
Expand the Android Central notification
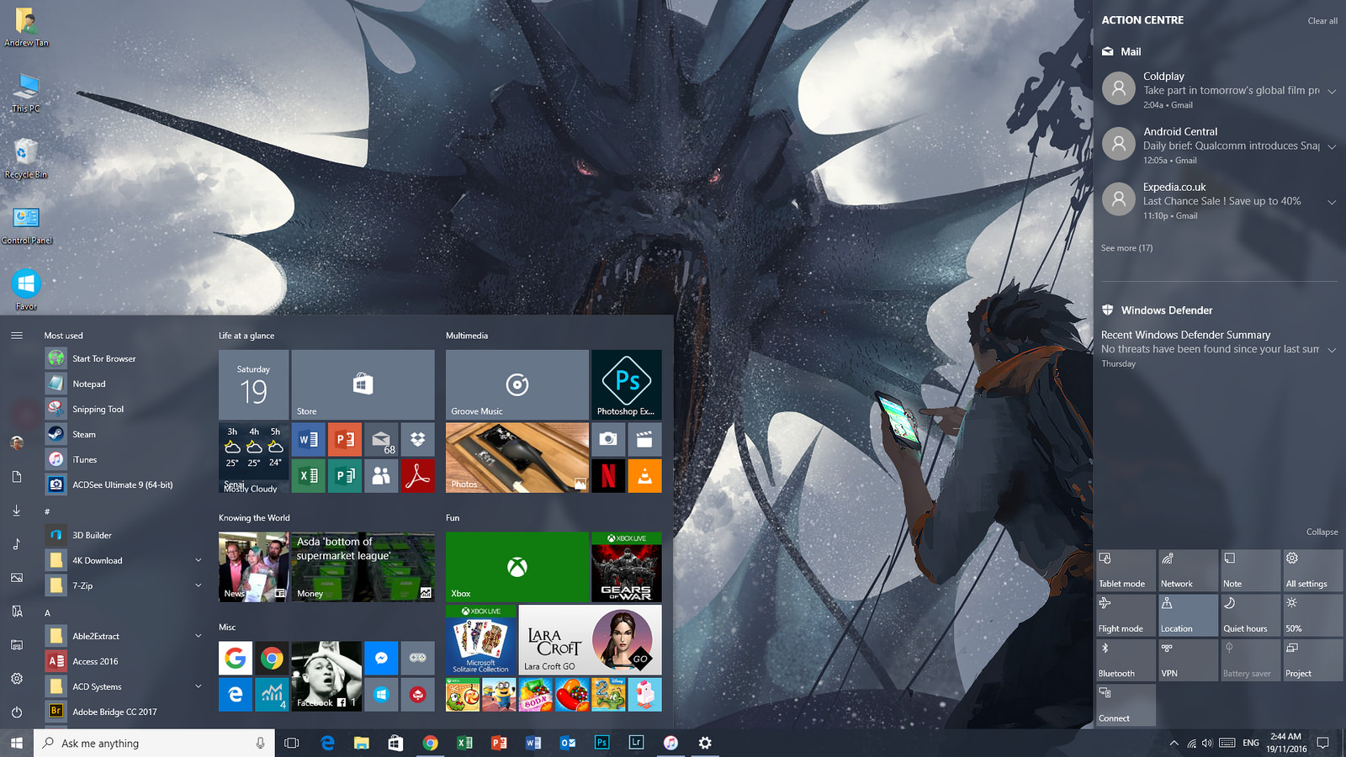click(1332, 146)
